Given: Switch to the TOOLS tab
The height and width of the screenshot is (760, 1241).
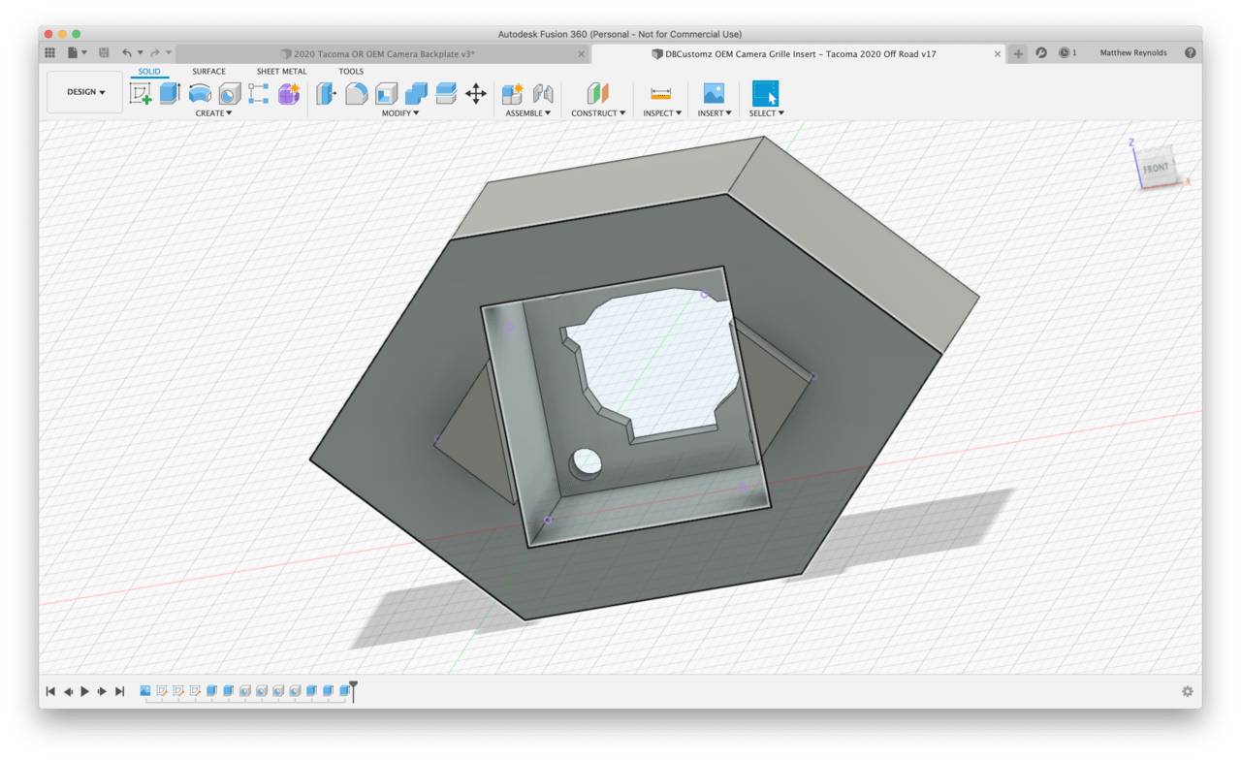Looking at the screenshot, I should (x=351, y=72).
